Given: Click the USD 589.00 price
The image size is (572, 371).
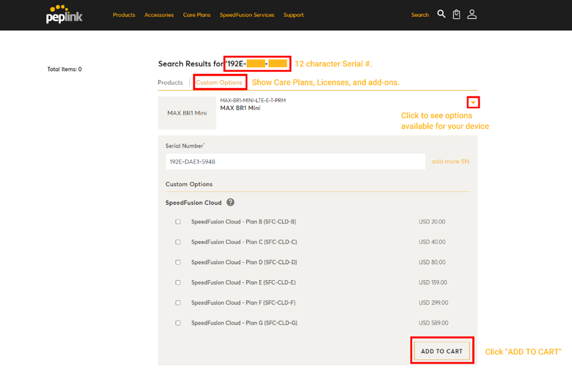Looking at the screenshot, I should (433, 323).
